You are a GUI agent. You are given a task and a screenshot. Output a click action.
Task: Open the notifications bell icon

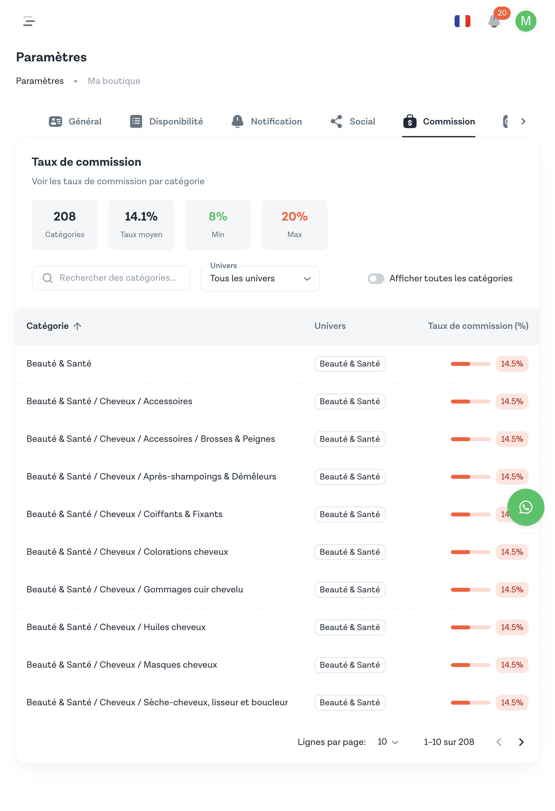494,21
